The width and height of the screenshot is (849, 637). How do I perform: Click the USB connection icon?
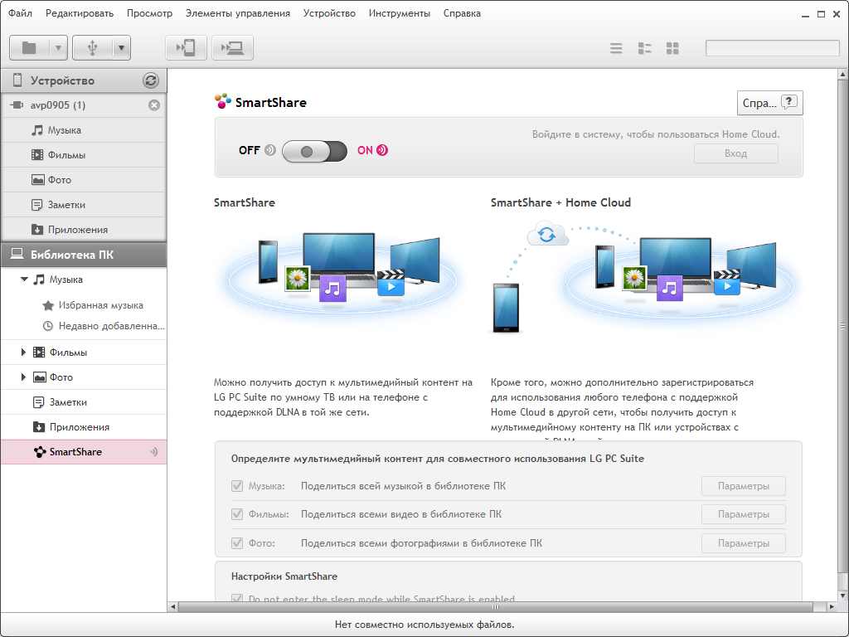pyautogui.click(x=93, y=48)
